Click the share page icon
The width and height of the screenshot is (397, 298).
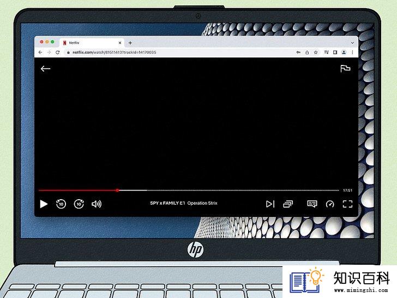[x=307, y=52]
